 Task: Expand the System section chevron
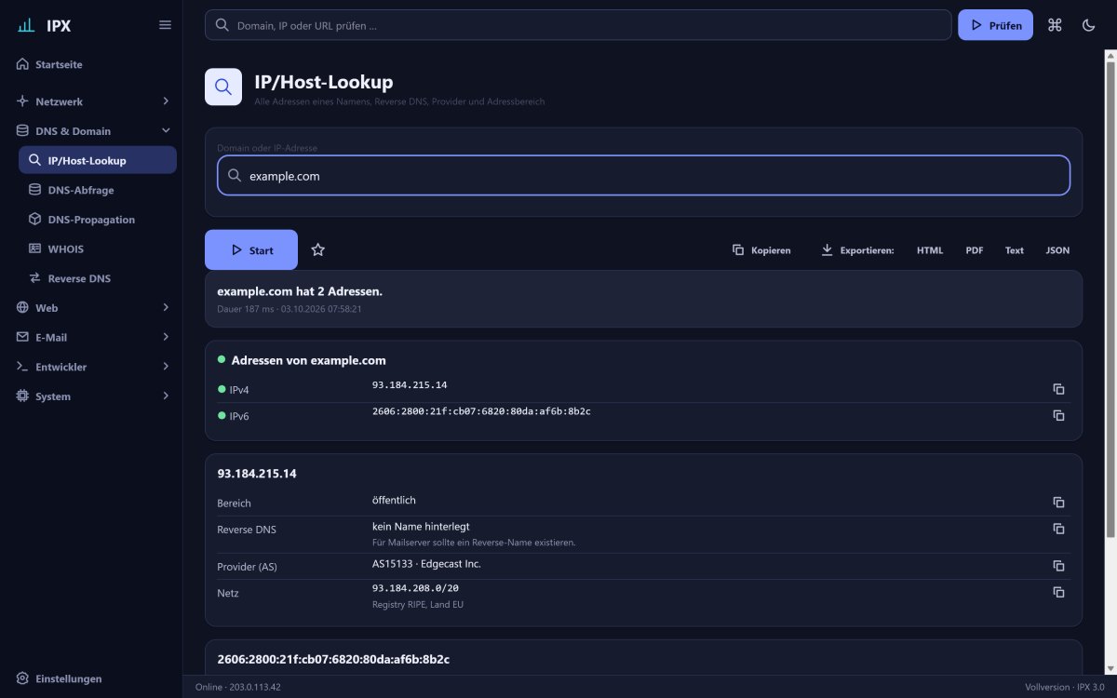[166, 396]
